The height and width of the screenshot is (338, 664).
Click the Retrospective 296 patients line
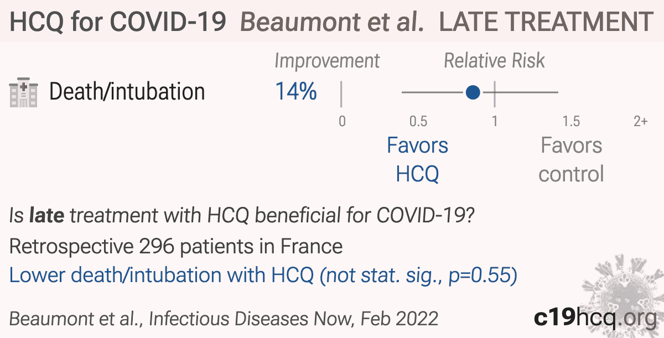(x=176, y=246)
